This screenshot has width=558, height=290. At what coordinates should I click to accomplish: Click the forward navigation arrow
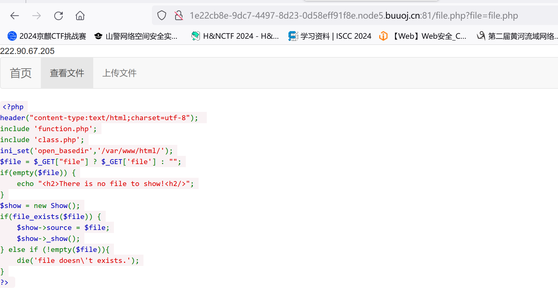(x=37, y=16)
